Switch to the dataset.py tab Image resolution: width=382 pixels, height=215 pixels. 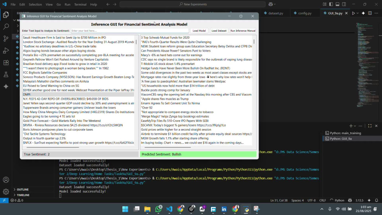[276, 13]
